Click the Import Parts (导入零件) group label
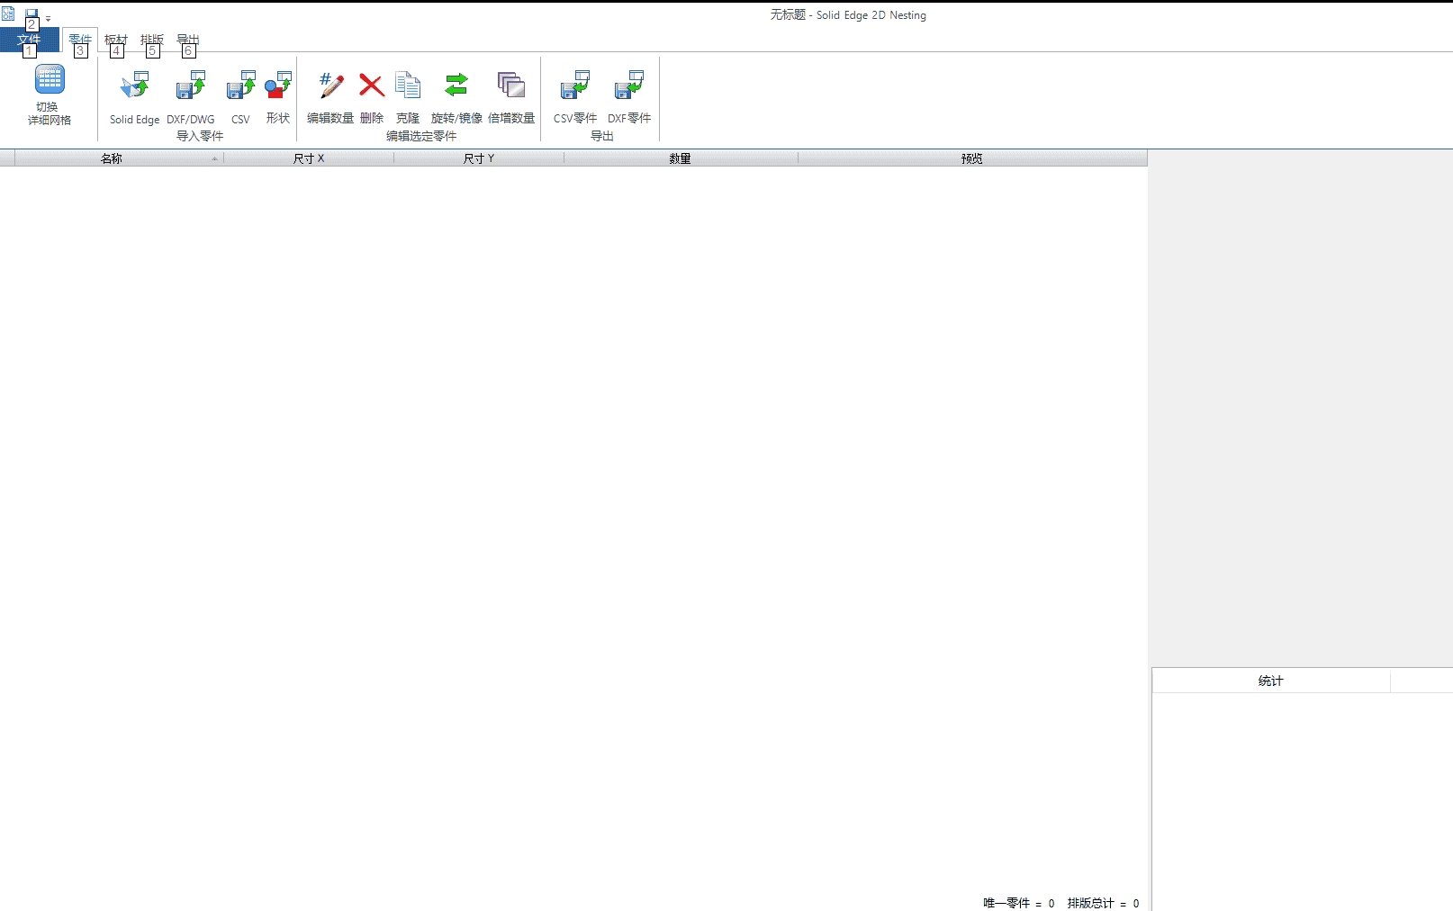This screenshot has height=911, width=1453. coord(200,136)
